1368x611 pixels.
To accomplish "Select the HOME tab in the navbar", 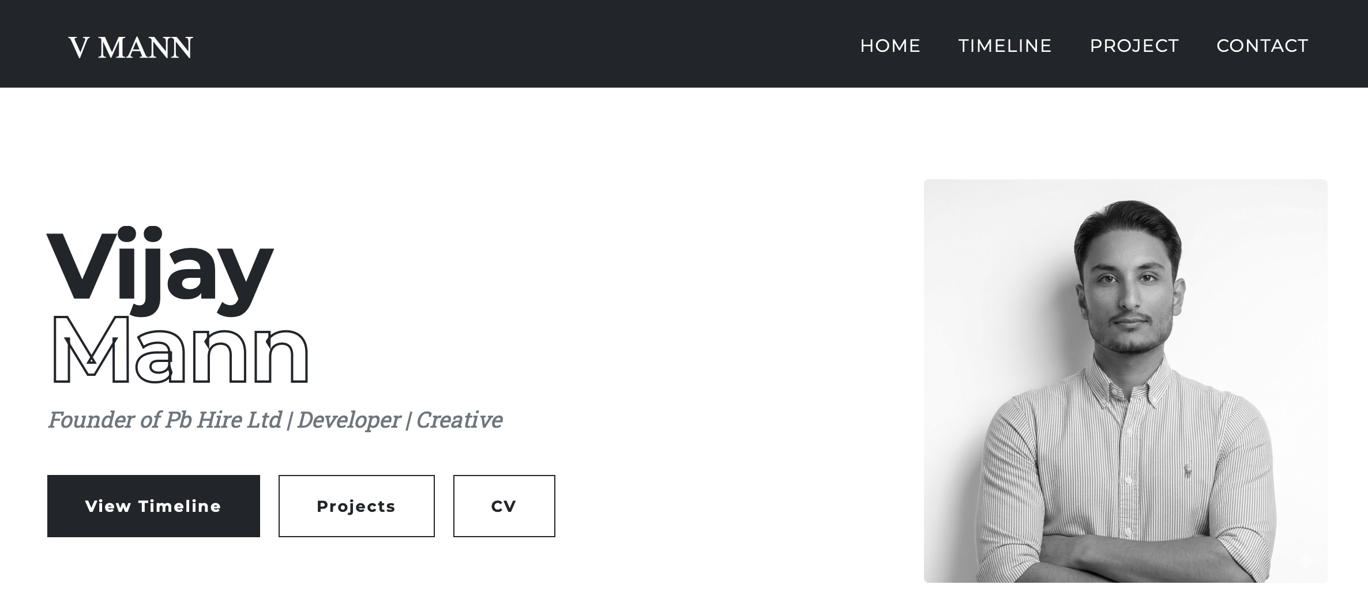I will [x=890, y=46].
